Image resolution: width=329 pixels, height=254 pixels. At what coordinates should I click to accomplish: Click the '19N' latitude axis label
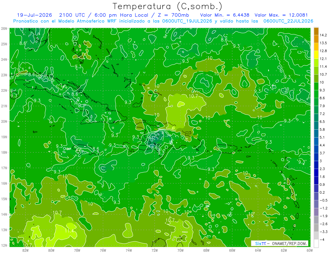4,137
